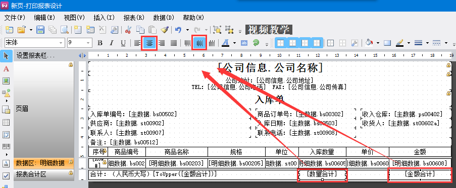Click the Cut scissors icon

(x=128, y=29)
